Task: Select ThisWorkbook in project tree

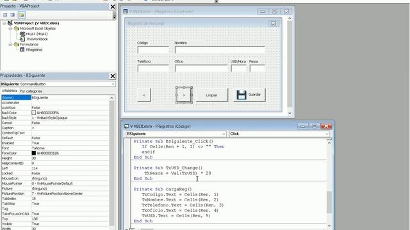Action: point(37,39)
